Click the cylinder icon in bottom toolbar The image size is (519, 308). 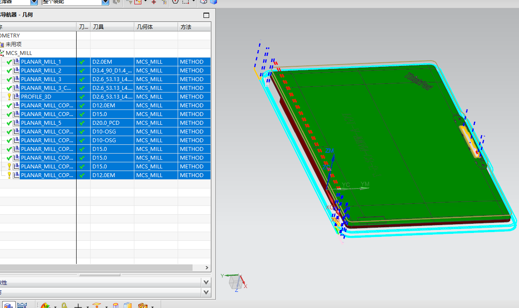click(x=116, y=306)
